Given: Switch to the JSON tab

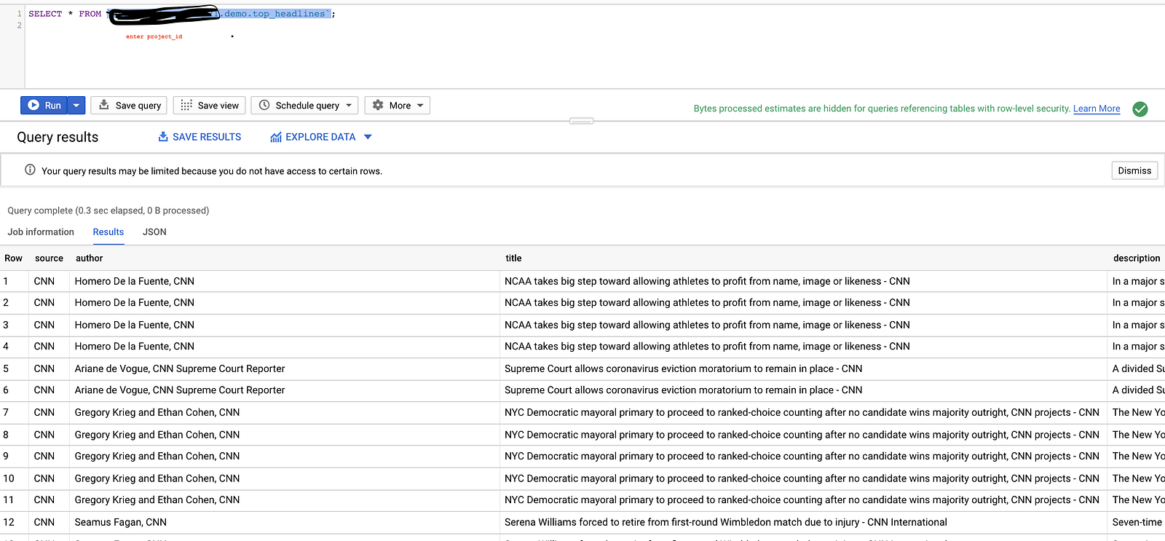Looking at the screenshot, I should [x=154, y=232].
